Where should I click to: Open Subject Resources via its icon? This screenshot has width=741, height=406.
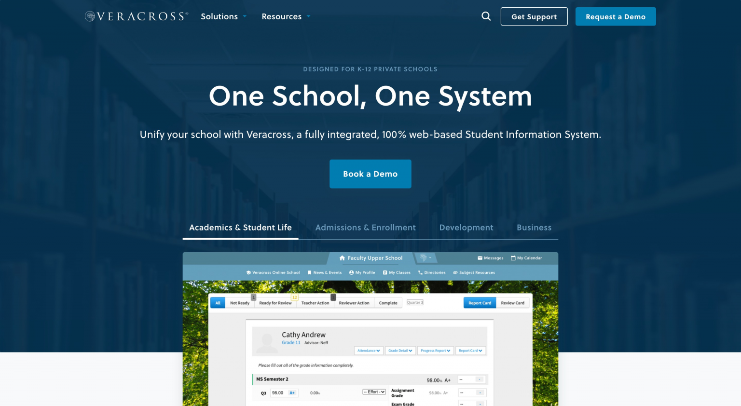[455, 272]
